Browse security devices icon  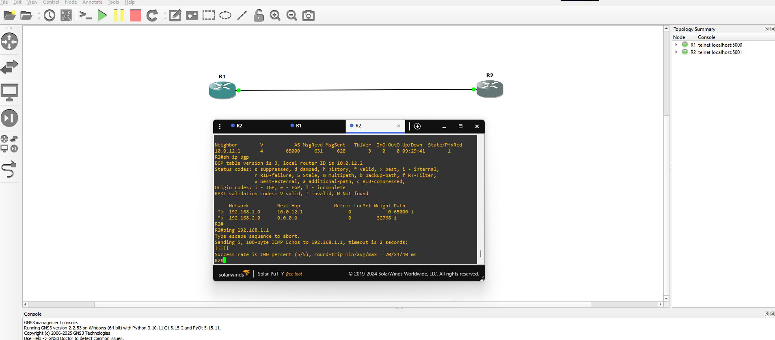coord(9,118)
